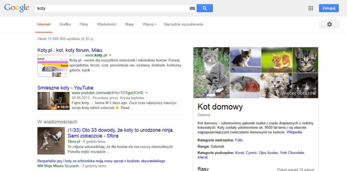Expand the arrow next to www.koty.pl
This screenshot has height=171, width=347.
tap(110, 55)
